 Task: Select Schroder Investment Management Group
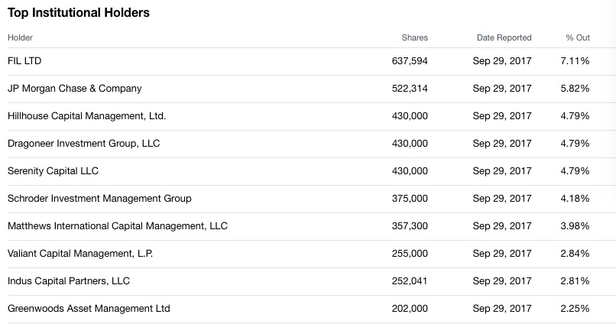[x=99, y=199]
